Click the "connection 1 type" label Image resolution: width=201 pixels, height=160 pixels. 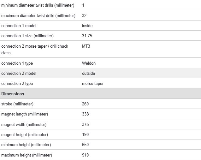pos(17,63)
